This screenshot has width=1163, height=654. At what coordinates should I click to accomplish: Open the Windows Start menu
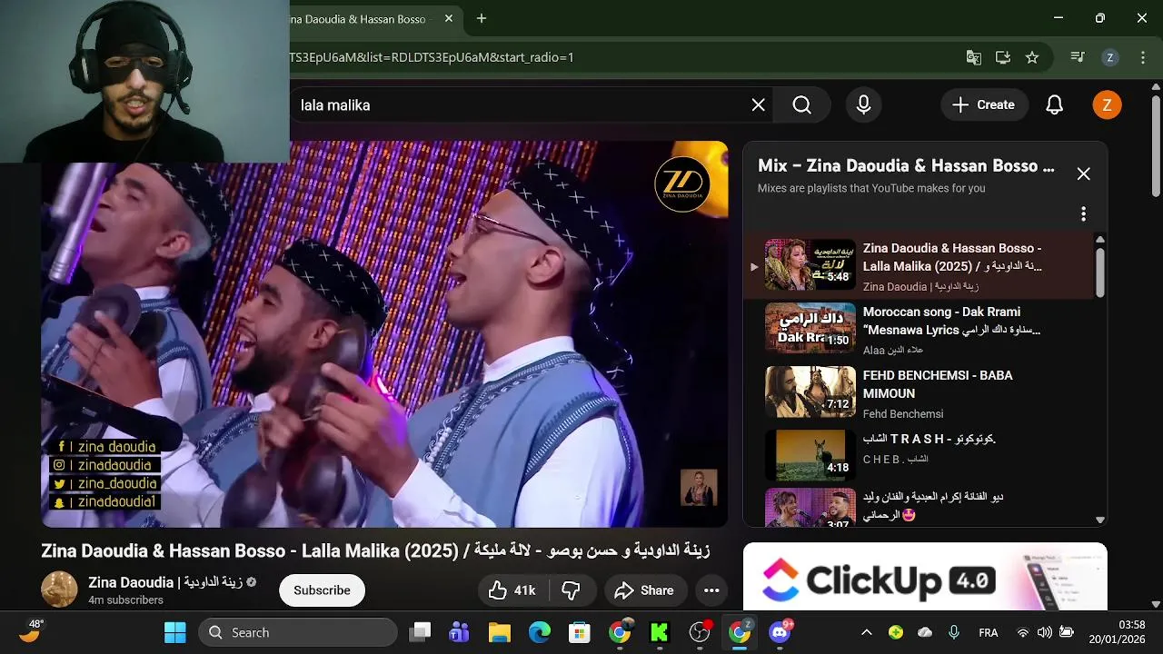(x=174, y=632)
